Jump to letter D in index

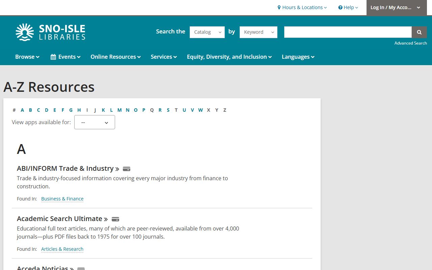point(47,110)
